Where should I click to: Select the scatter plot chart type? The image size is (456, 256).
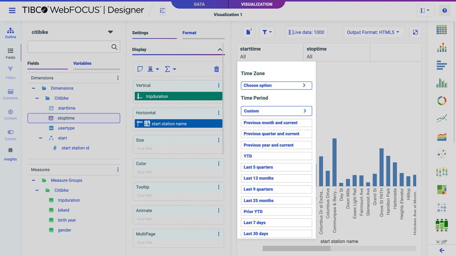point(441,154)
